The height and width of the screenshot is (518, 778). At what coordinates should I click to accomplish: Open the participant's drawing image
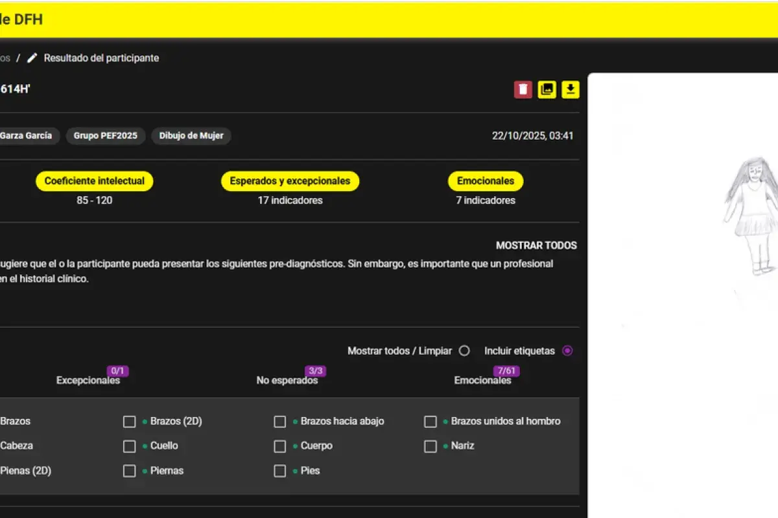point(713,259)
